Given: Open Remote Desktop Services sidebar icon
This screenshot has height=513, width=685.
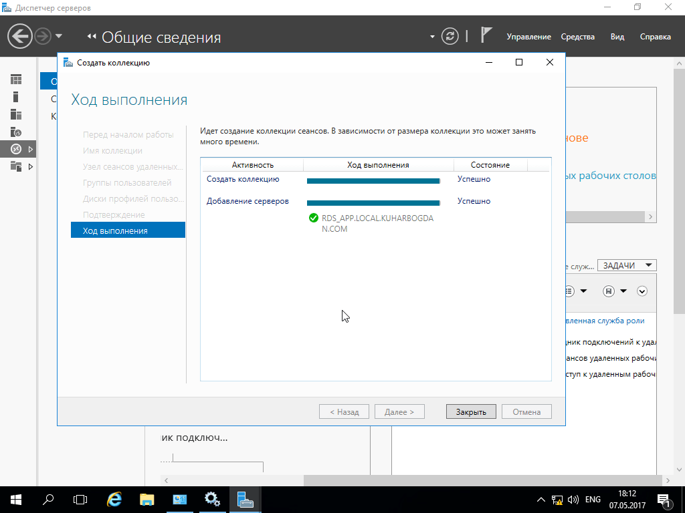Looking at the screenshot, I should tap(16, 149).
